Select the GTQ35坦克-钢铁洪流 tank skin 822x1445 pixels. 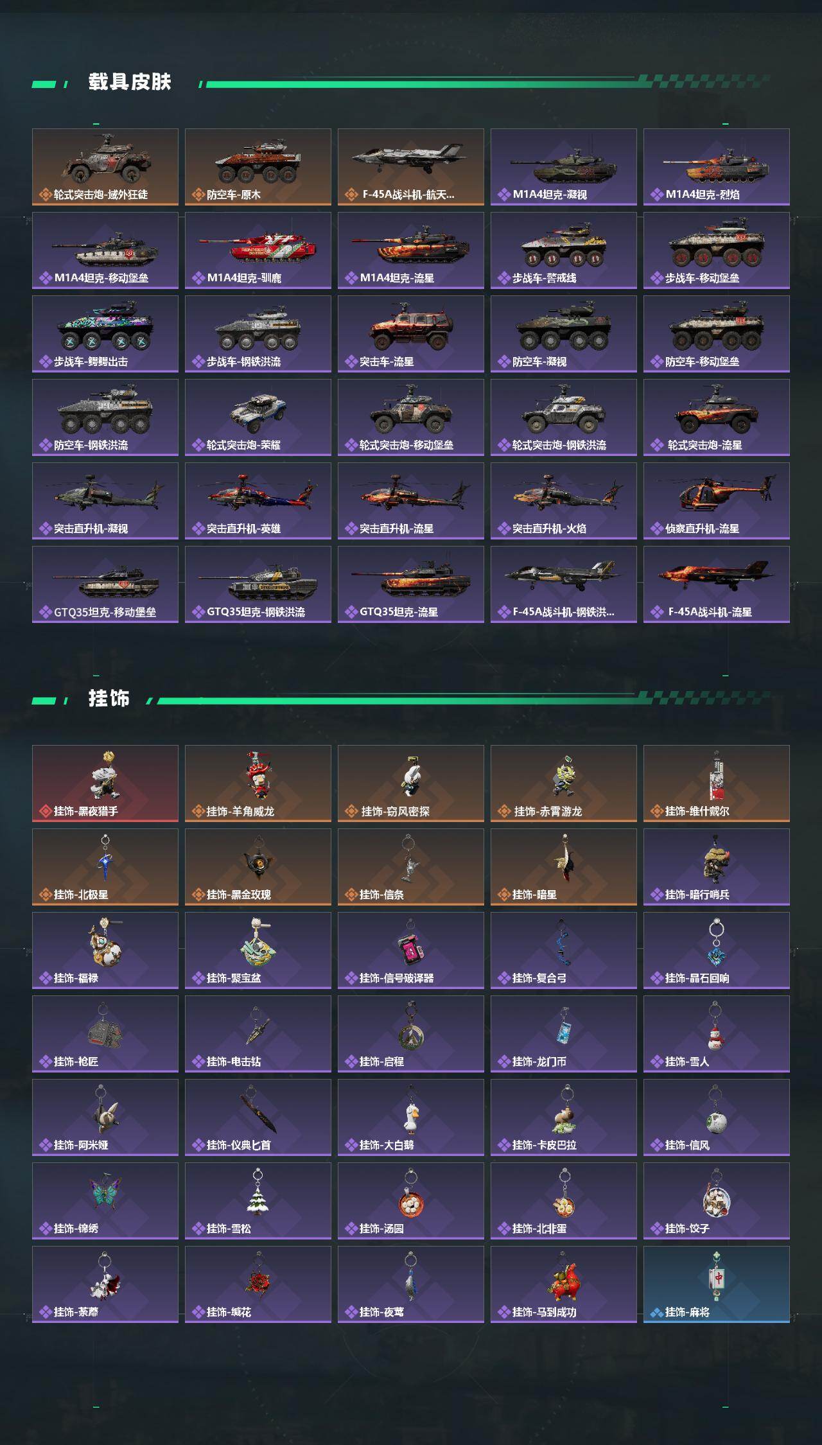[258, 584]
